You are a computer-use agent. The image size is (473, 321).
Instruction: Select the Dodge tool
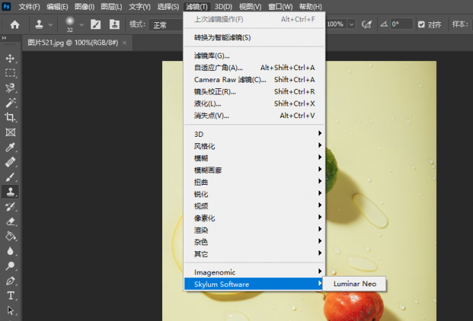(10, 266)
